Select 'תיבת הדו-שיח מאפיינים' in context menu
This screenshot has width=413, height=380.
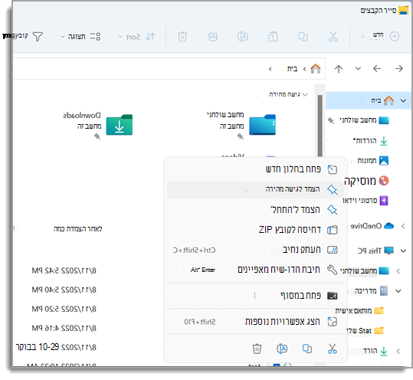pos(255,270)
